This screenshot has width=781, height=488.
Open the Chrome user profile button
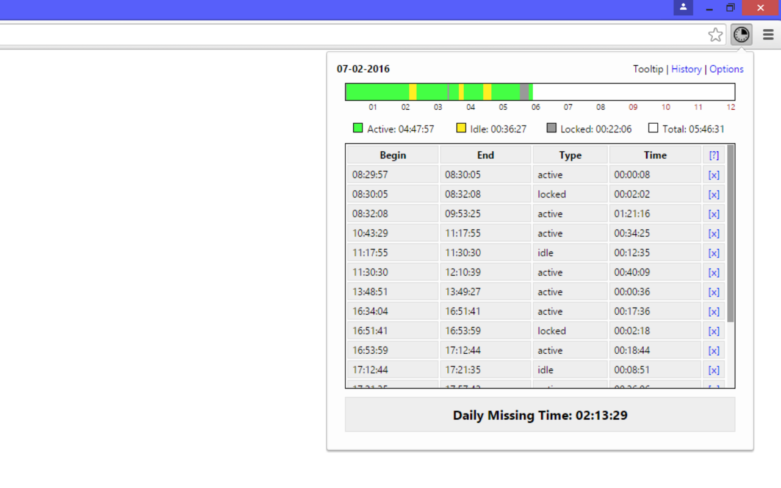pos(683,7)
